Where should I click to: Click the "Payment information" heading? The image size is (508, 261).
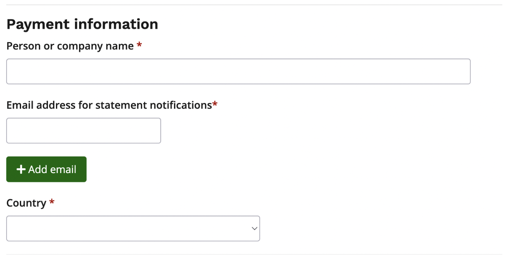[82, 24]
